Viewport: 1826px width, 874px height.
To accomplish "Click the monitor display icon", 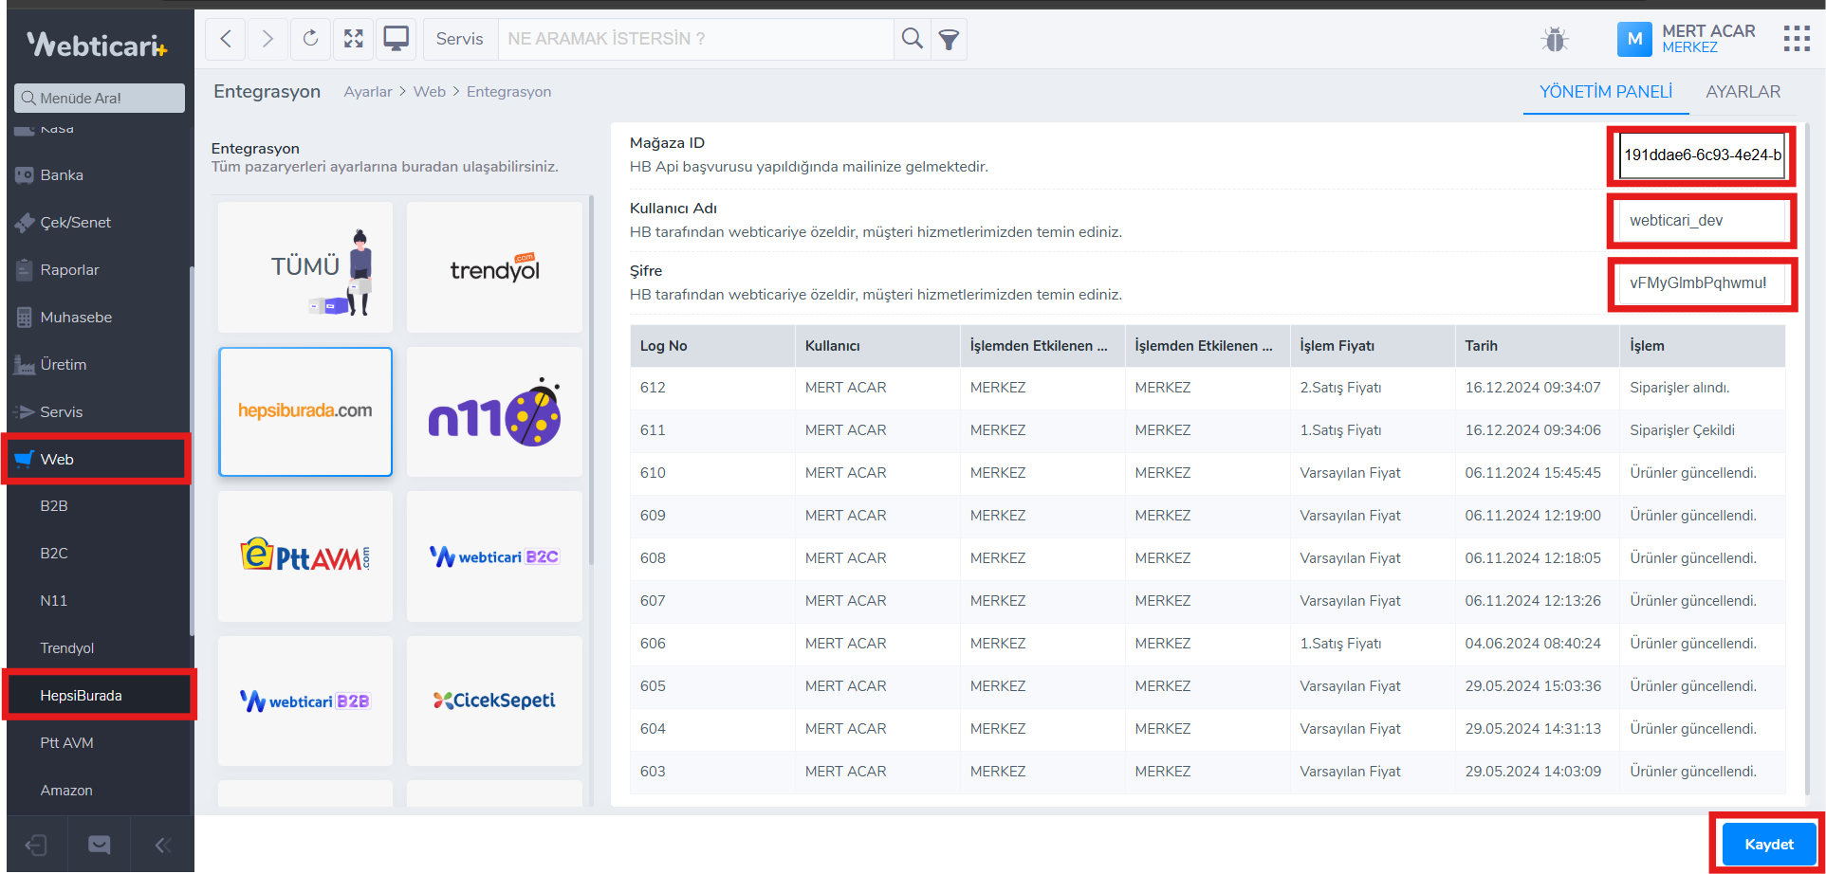I will [396, 39].
